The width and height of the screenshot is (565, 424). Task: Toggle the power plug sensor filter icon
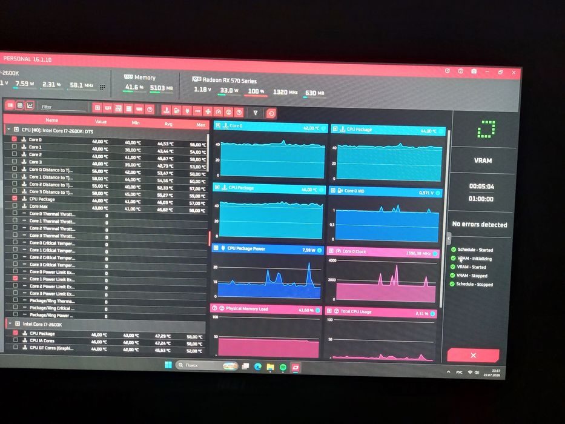[187, 111]
